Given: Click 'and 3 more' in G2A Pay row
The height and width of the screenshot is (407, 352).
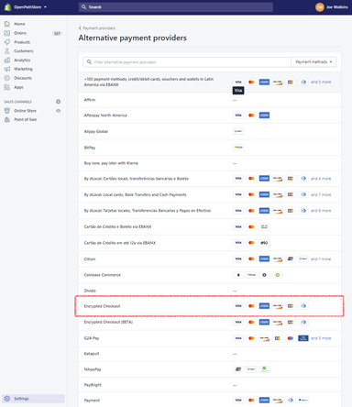Looking at the screenshot, I should 321,338.
